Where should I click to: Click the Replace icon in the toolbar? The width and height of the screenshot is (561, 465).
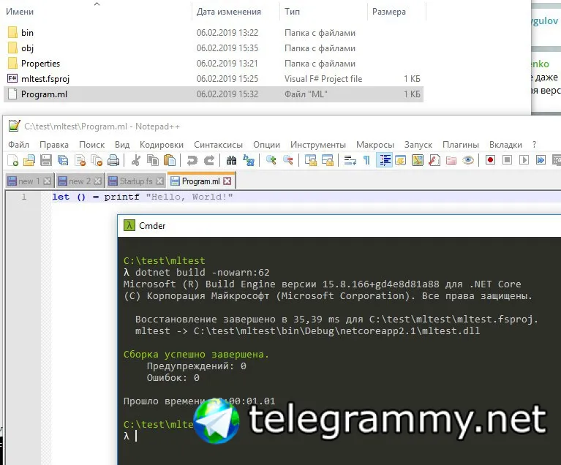pos(248,160)
